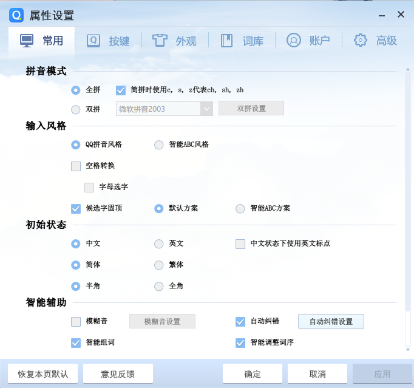This screenshot has width=414, height=388.
Task: Select 英文 initial state radio
Action: point(159,243)
